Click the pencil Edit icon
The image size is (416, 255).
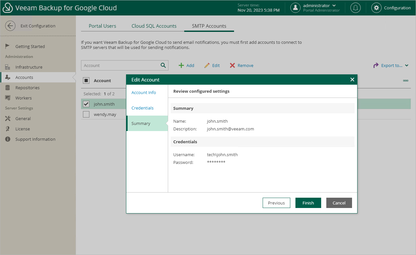pyautogui.click(x=207, y=65)
